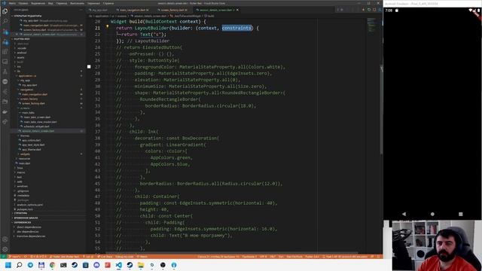The image size is (482, 271).
Task: Click Dart DevTools in status bar
Action: pyautogui.click(x=294, y=257)
